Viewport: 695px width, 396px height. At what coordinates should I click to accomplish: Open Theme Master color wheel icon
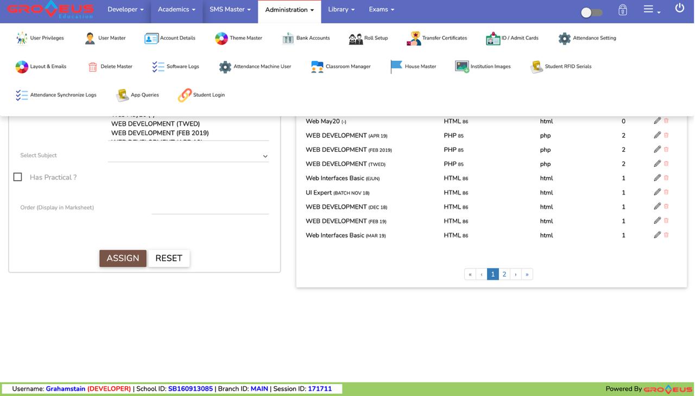222,38
